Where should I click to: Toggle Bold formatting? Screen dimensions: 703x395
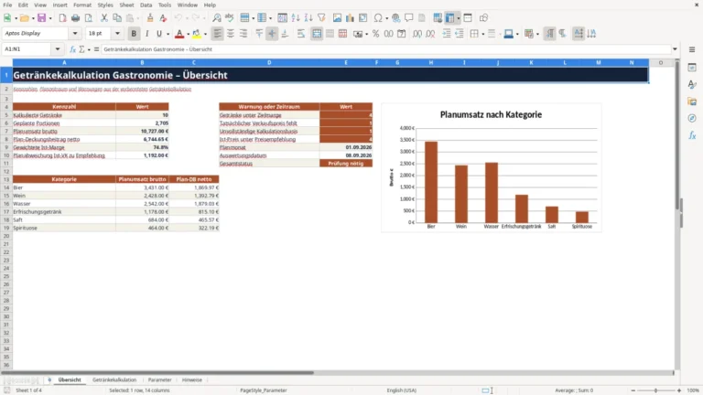coord(134,34)
